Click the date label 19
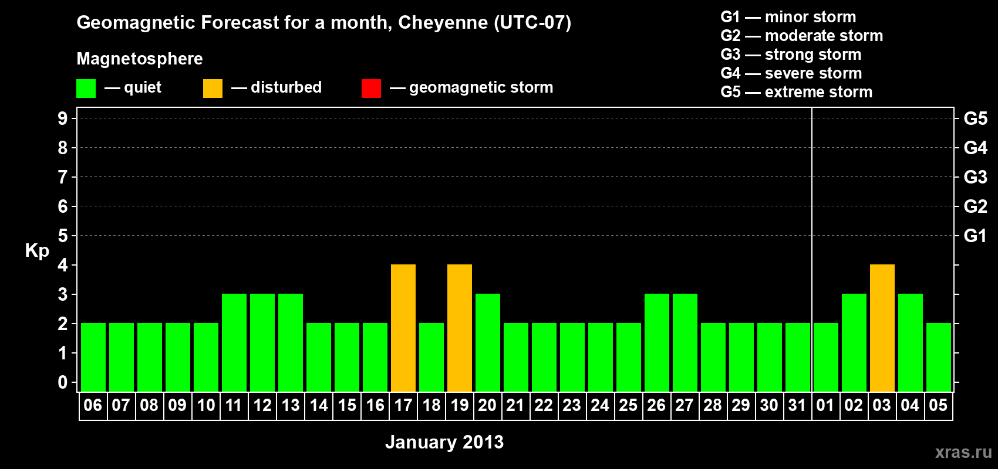The width and height of the screenshot is (998, 469). click(459, 406)
